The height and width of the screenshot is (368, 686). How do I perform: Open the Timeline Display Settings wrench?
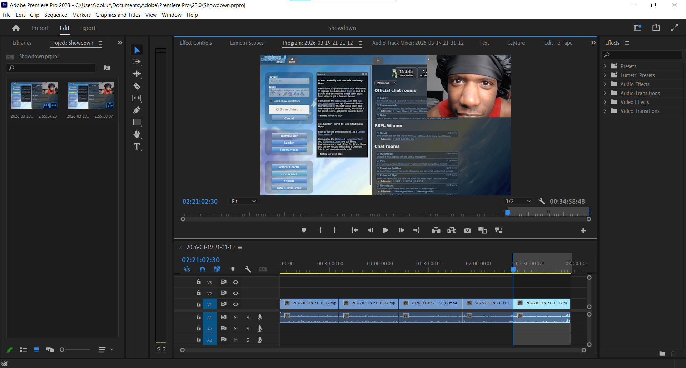(x=248, y=269)
